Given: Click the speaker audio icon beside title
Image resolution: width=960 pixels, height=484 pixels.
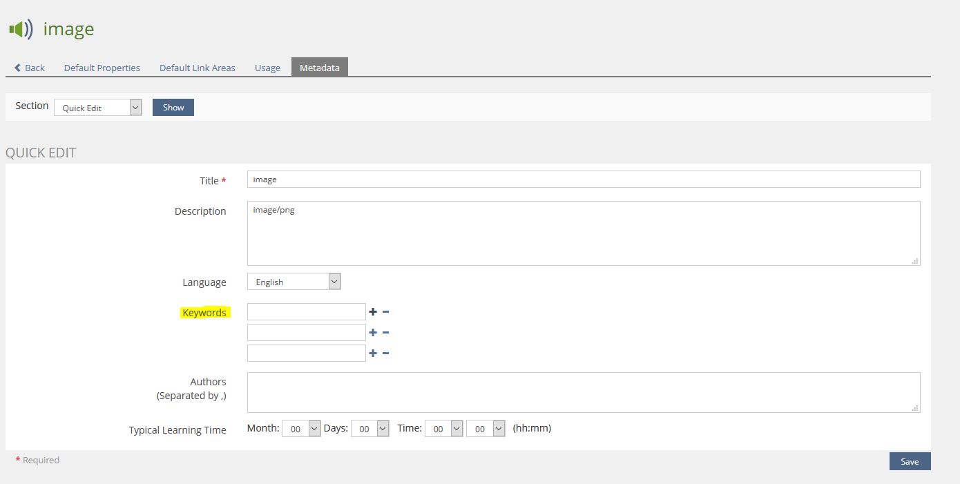Looking at the screenshot, I should point(21,29).
